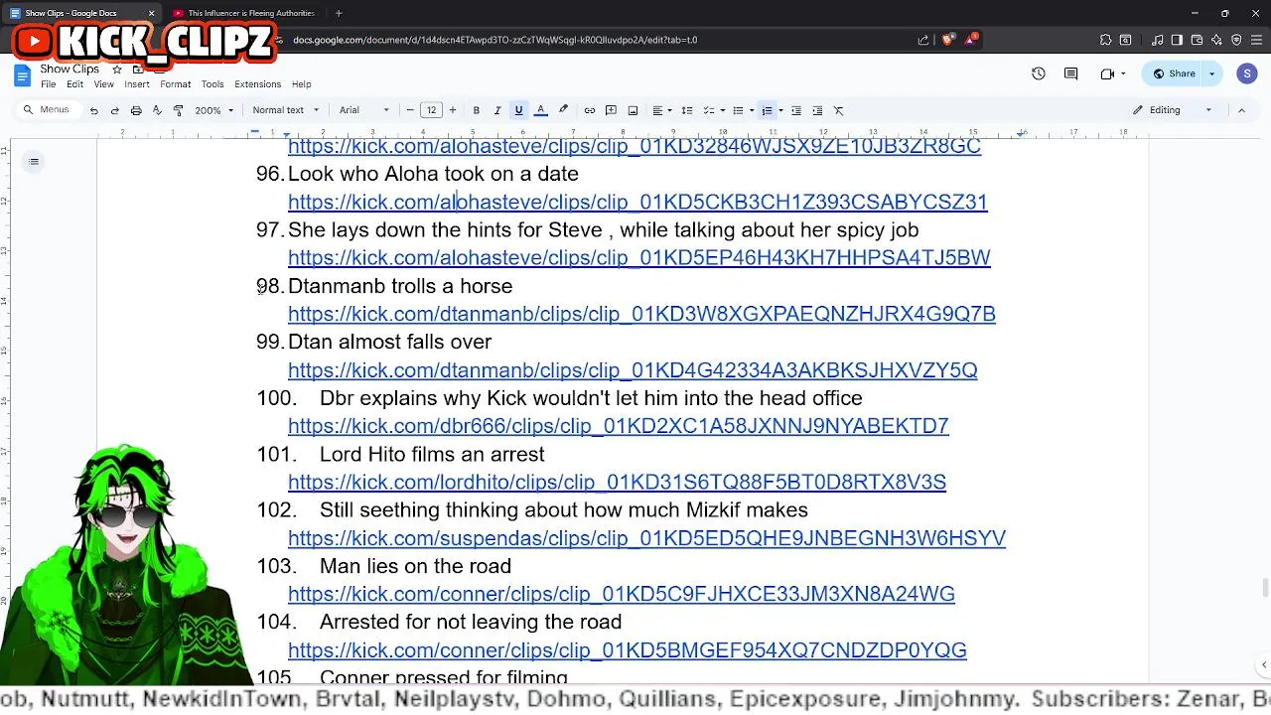The image size is (1271, 715).
Task: Click the Share button
Action: [x=1174, y=73]
